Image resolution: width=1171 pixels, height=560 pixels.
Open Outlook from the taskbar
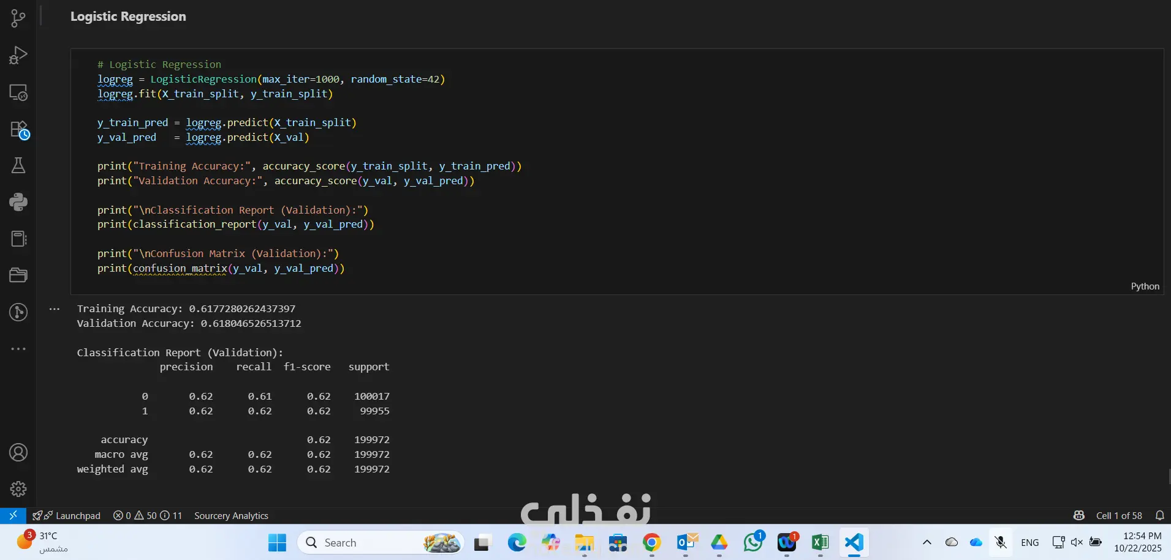tap(686, 542)
